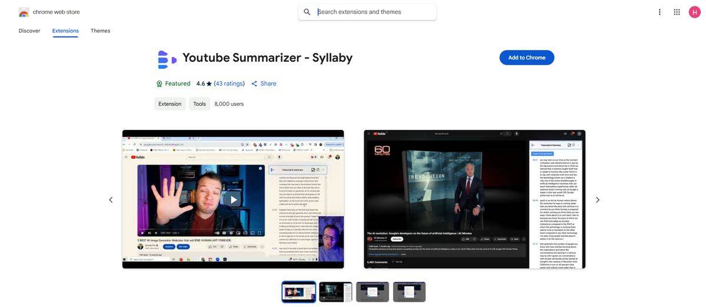Play the first preview video
This screenshot has height=307, width=706.
tap(233, 199)
